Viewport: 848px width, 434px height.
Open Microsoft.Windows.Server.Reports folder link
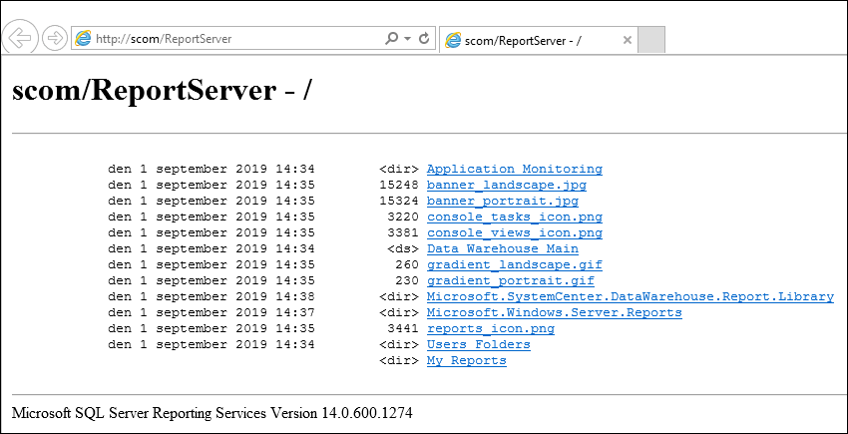click(x=555, y=313)
